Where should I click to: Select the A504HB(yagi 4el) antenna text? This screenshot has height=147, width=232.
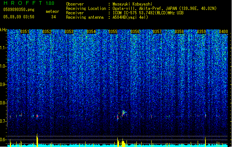(130, 17)
